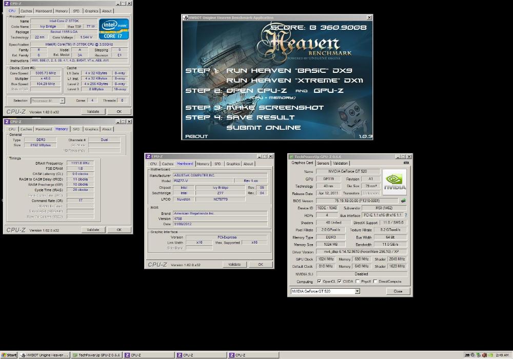
Task: Select TechPowerUp GPU-Z taskbar button
Action: point(96,355)
